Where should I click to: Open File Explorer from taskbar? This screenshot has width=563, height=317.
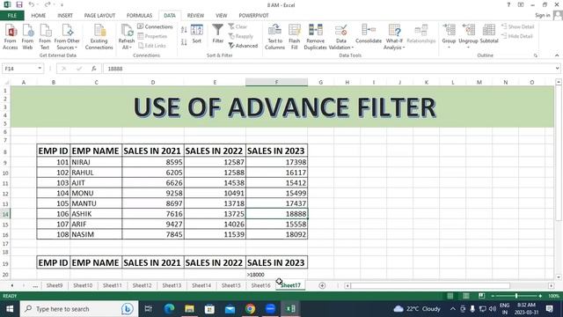tap(190, 309)
